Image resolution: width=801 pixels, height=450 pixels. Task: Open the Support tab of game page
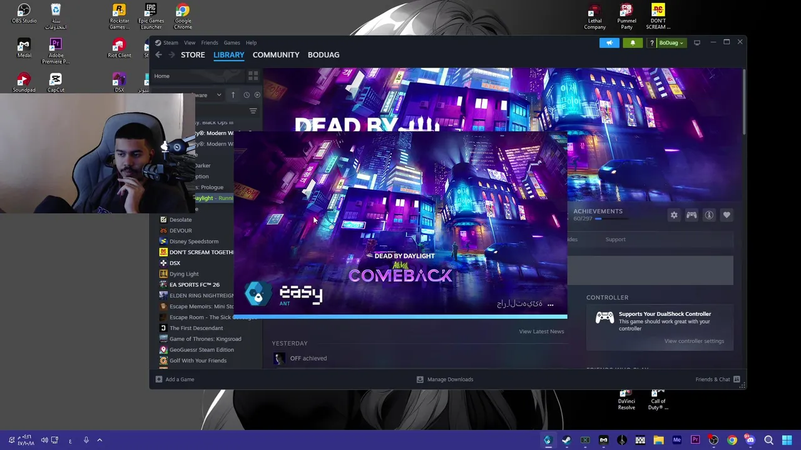click(x=615, y=239)
